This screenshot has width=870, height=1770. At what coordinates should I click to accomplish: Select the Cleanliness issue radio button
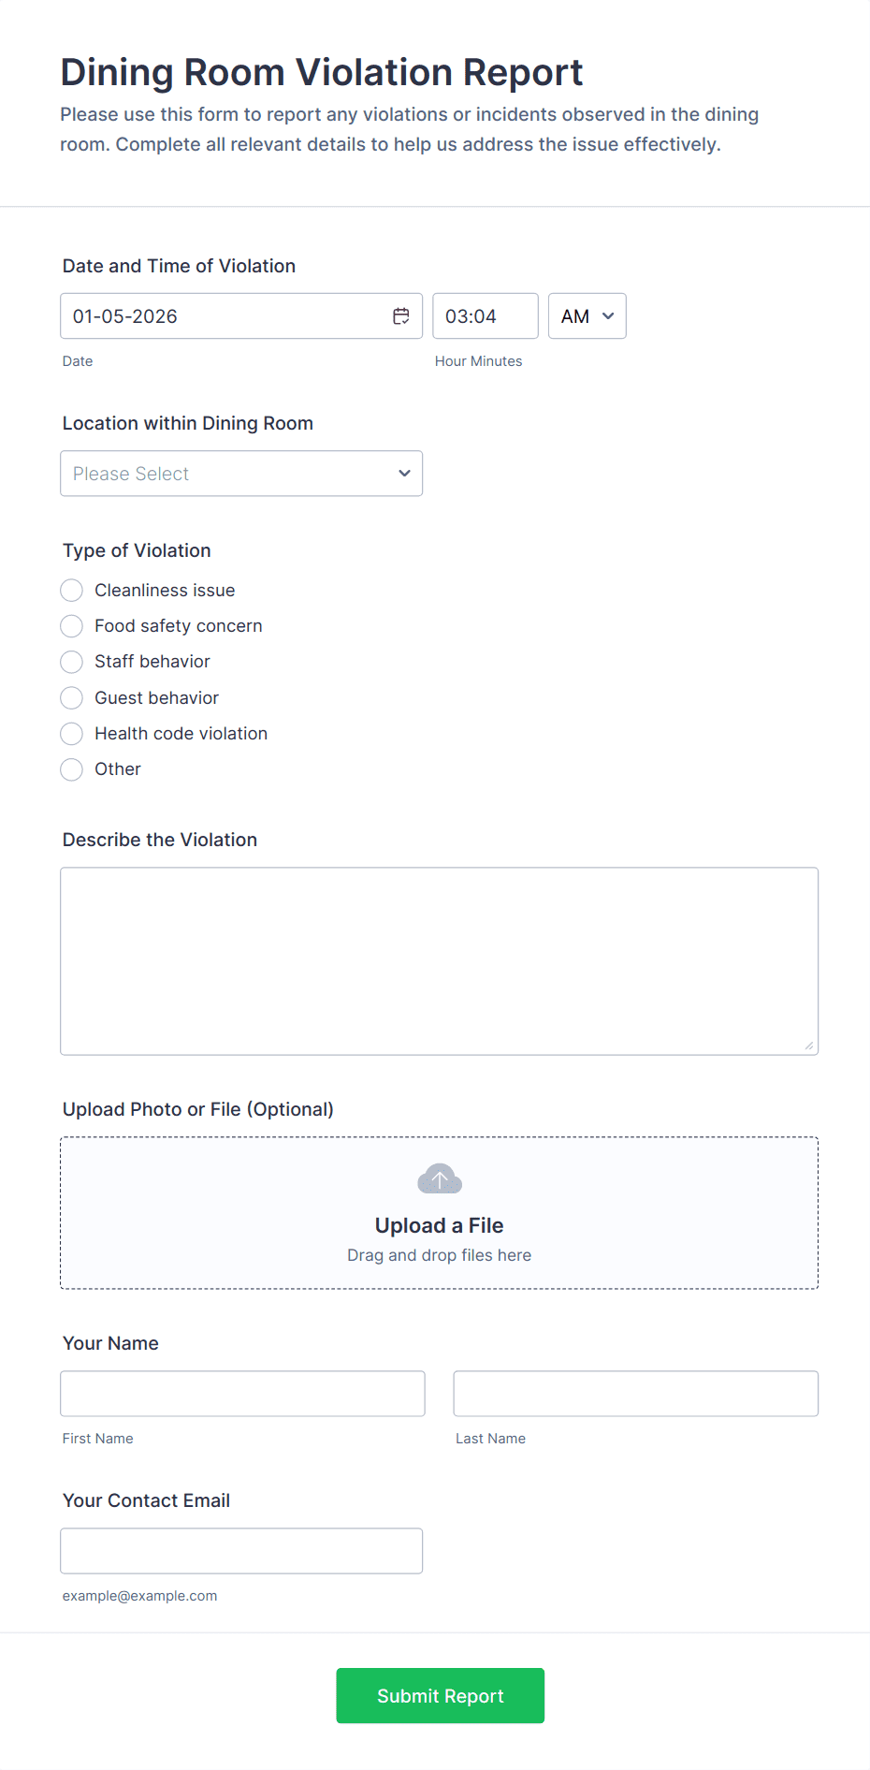(x=72, y=591)
